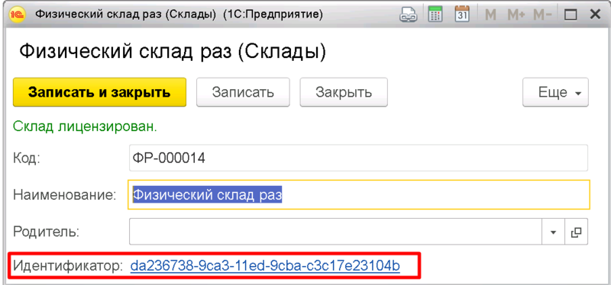The height and width of the screenshot is (285, 611).
Task: Click the Идентификатор label
Action: [x=68, y=266]
